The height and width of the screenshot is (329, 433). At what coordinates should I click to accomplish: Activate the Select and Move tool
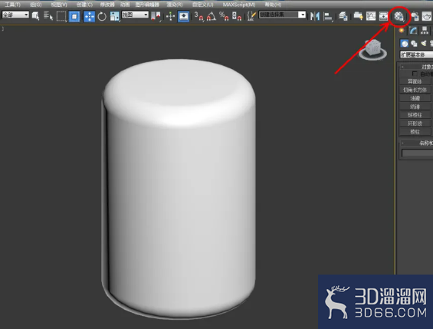[x=89, y=16]
